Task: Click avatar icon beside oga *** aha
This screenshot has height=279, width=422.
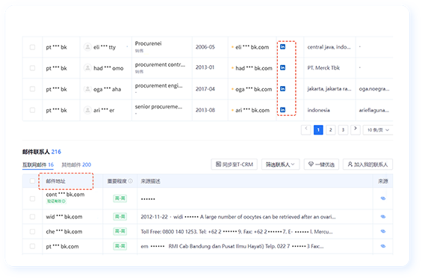Action: pos(87,89)
